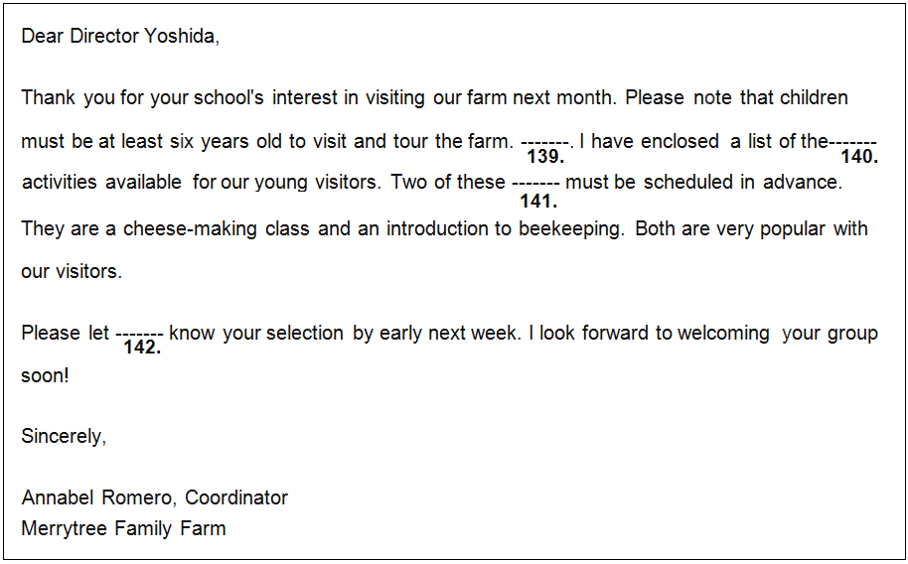Select the question number 141 label
908x564 pixels.
[x=537, y=200]
